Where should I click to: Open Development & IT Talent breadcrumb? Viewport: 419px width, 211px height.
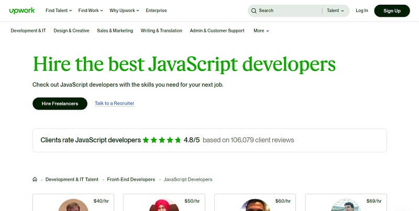[72, 179]
